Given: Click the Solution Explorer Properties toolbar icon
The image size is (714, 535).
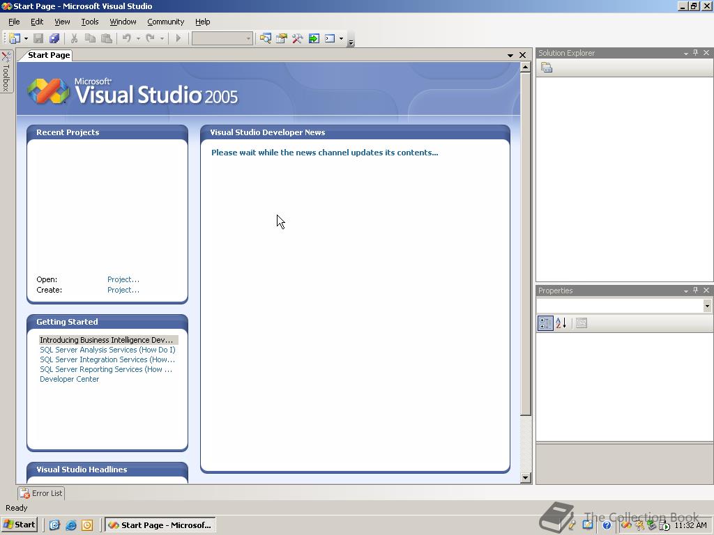Looking at the screenshot, I should [547, 68].
